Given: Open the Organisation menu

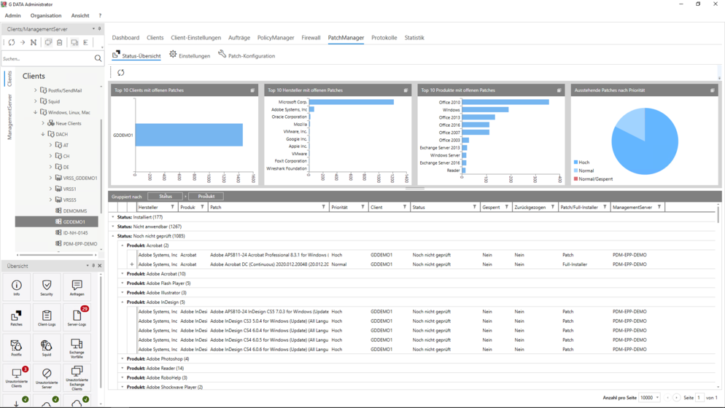Looking at the screenshot, I should 46,15.
